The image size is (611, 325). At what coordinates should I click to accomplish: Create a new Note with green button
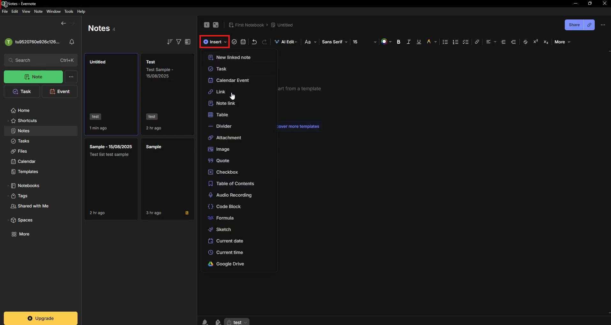[x=33, y=77]
